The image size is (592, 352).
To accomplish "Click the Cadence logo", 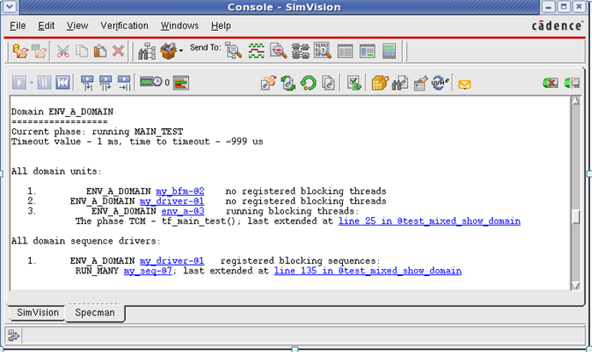I will tap(557, 26).
